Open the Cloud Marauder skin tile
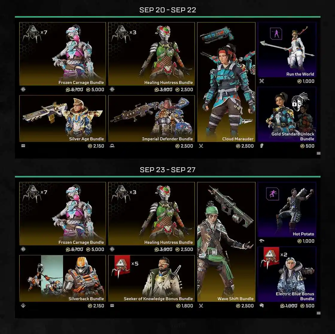The image size is (335, 334). pyautogui.click(x=226, y=82)
